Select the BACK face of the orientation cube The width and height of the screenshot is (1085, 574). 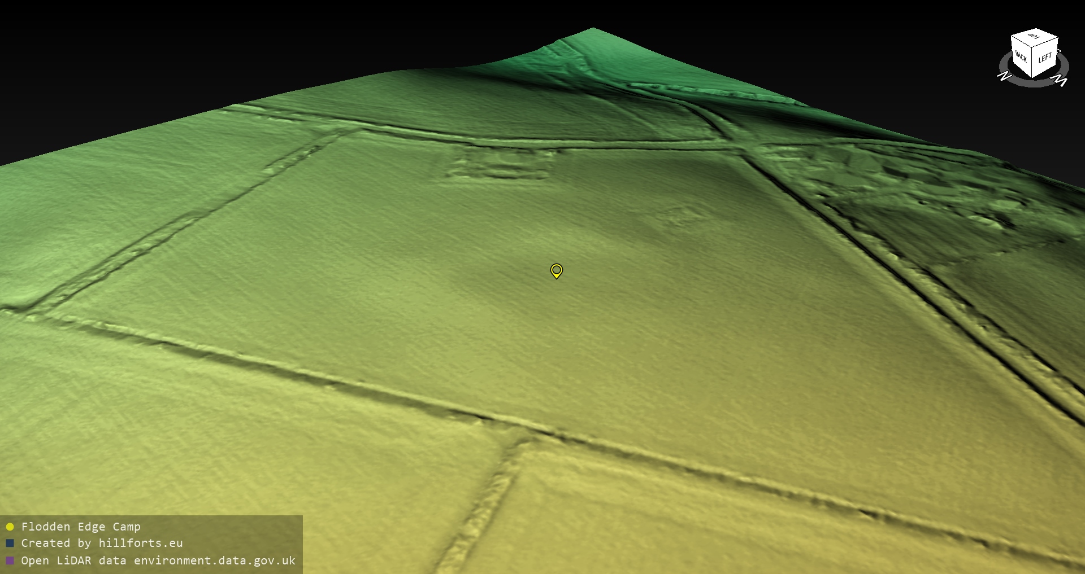1021,57
